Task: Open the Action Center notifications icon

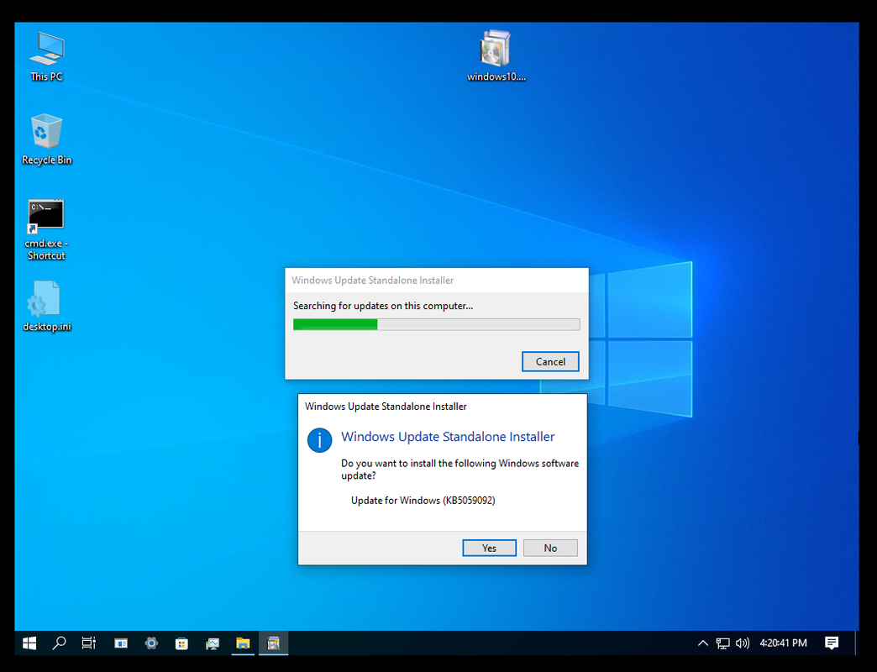Action: 832,643
